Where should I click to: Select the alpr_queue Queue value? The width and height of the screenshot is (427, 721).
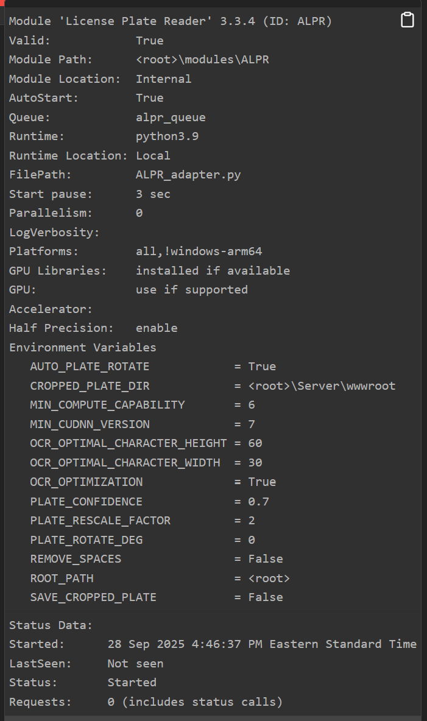pyautogui.click(x=171, y=118)
